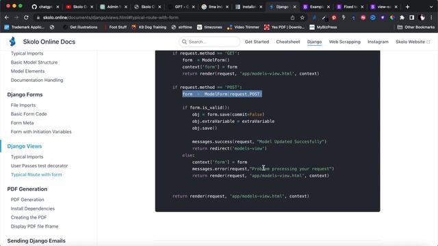Open Cheatsheet in top navigation

(288, 42)
